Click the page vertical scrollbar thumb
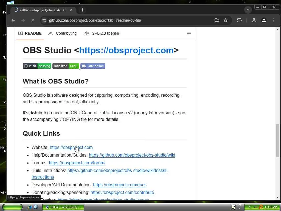Screen dimensions: 281x211 (x=277, y=140)
